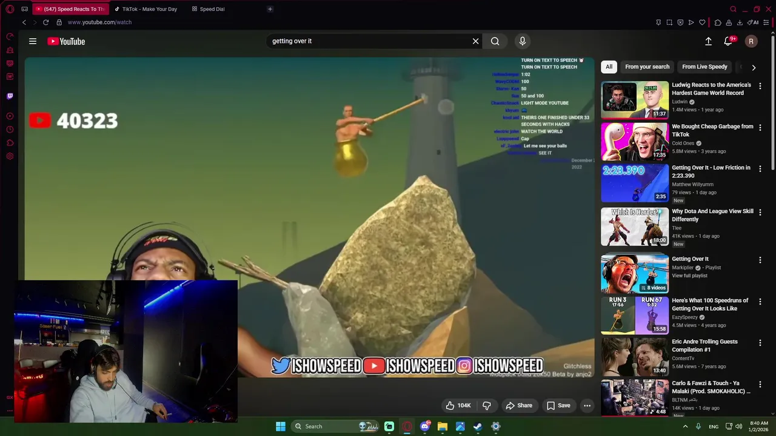Open downloads icon in browser toolbar

740,22
